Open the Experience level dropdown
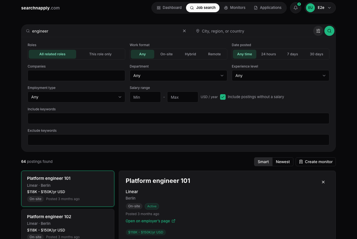Screen dimensions: 357x239 coord(281,76)
